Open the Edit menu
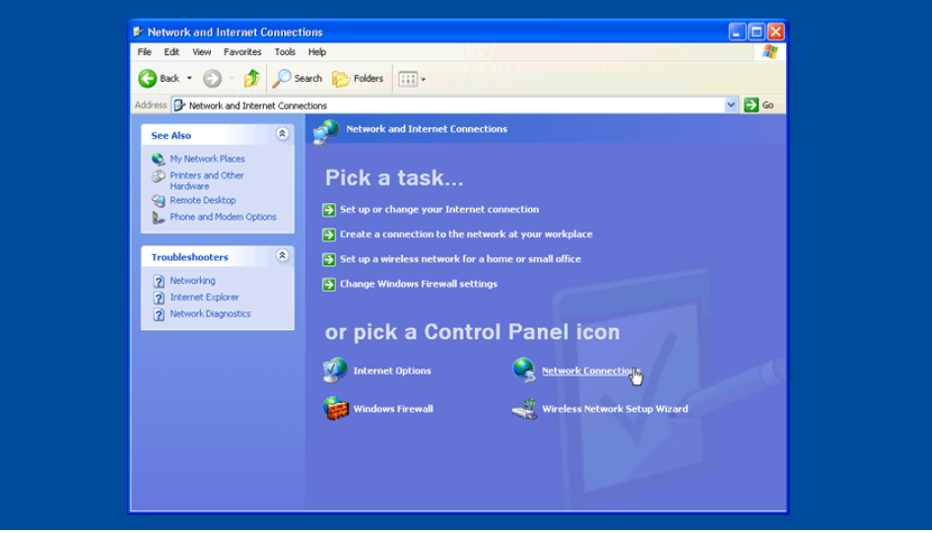The width and height of the screenshot is (932, 533). pyautogui.click(x=171, y=51)
